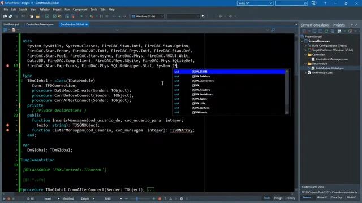Select Controllers.Mensagem.pas in project tree

click(331, 59)
